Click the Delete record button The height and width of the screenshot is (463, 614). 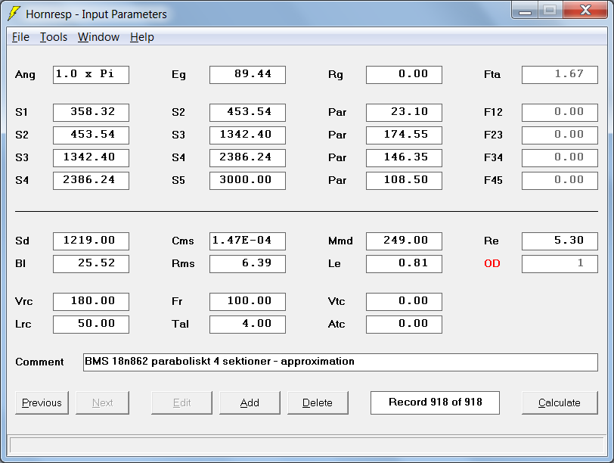(318, 402)
